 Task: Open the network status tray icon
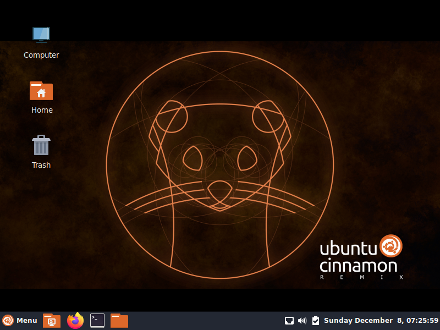click(289, 321)
